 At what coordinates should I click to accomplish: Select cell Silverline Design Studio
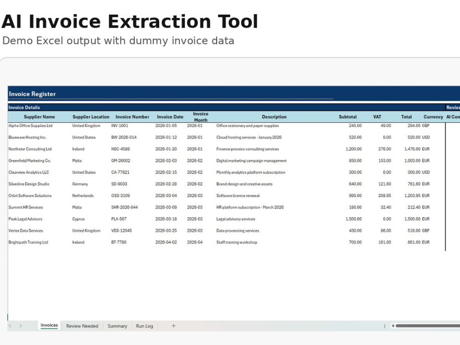coord(29,184)
